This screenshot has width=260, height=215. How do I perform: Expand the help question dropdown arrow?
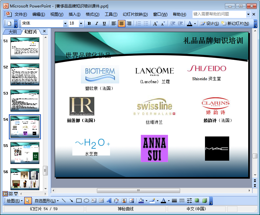(x=248, y=14)
